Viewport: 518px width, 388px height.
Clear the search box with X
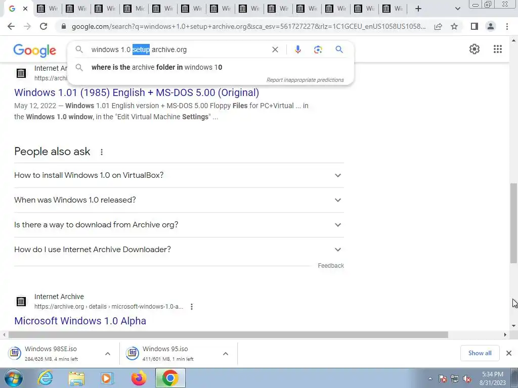click(275, 50)
